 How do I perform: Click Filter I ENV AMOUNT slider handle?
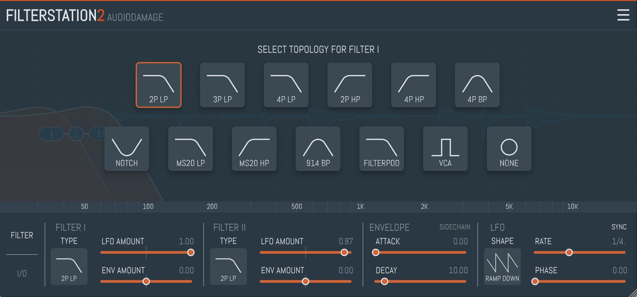pyautogui.click(x=146, y=281)
